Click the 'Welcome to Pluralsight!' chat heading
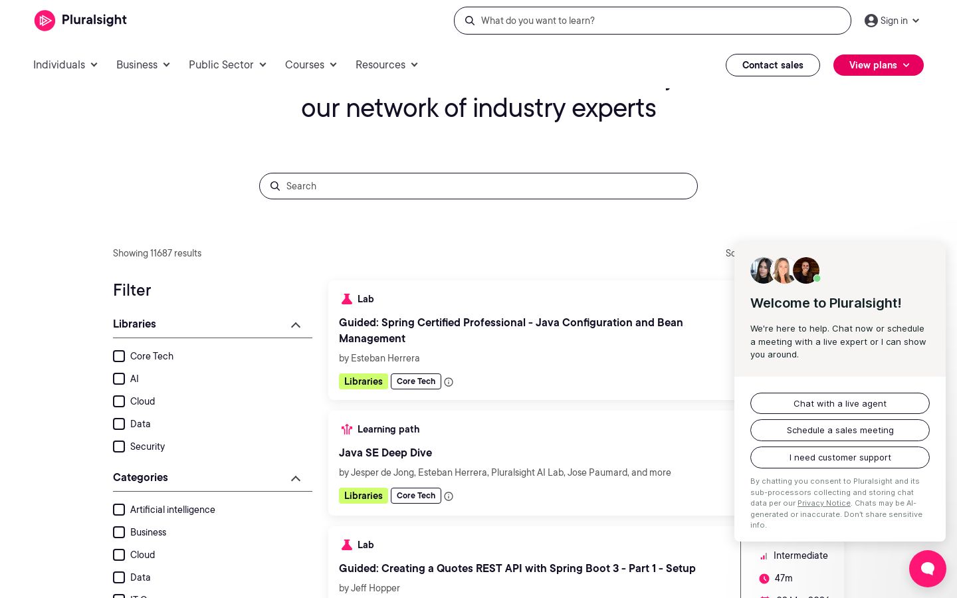The height and width of the screenshot is (598, 957). (826, 303)
